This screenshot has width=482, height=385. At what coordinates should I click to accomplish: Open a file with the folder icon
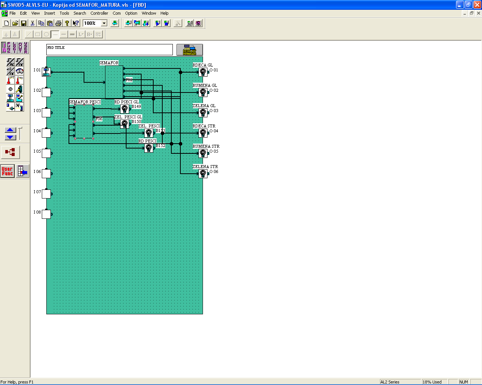(15, 23)
